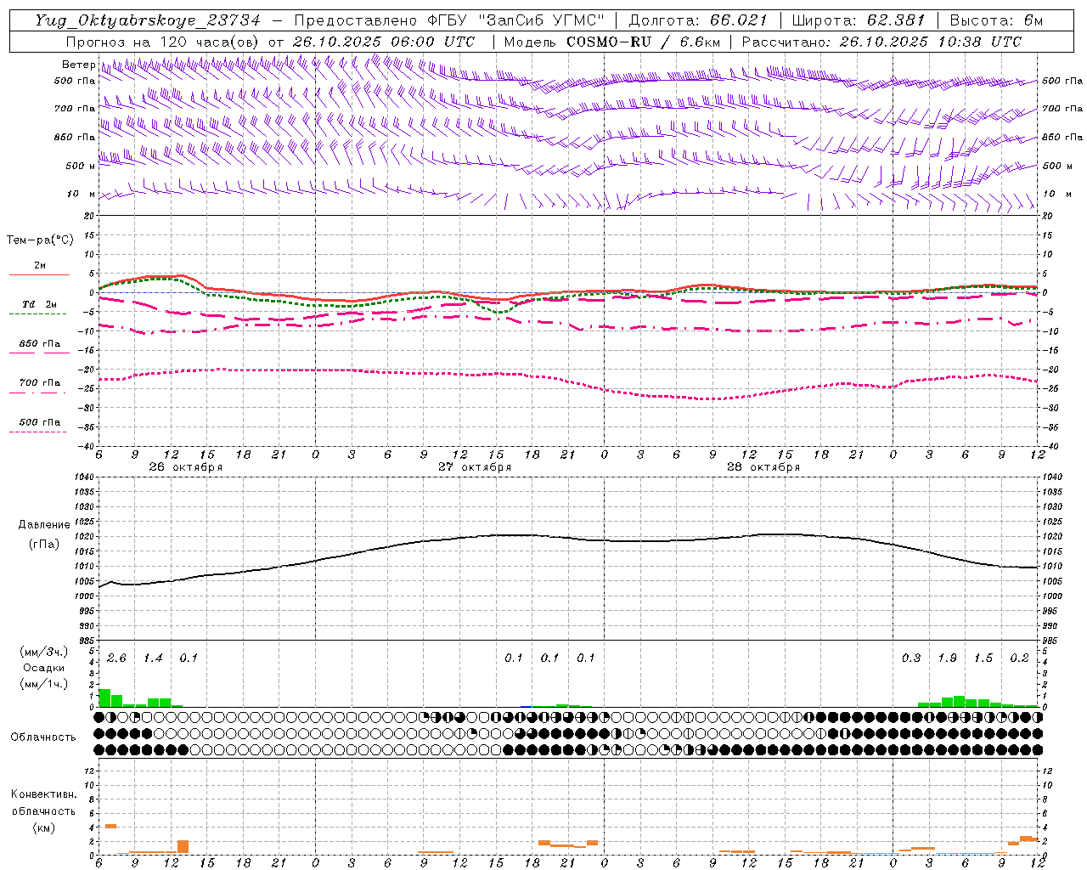This screenshot has height=870, width=1087.
Task: Click the red 2м temperature legend line
Action: 39,274
